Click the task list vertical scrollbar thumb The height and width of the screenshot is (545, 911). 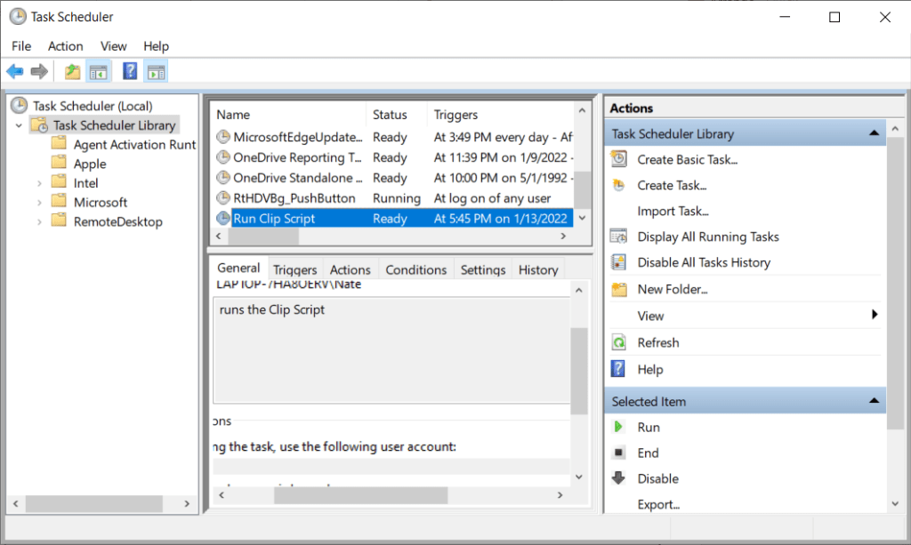pyautogui.click(x=582, y=189)
